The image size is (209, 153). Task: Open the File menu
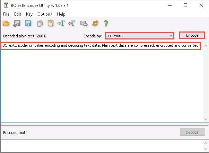point(6,14)
